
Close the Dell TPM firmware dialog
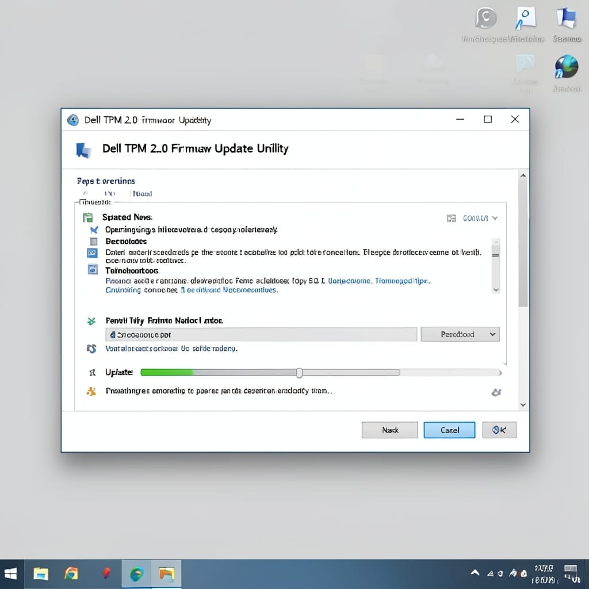click(x=515, y=120)
